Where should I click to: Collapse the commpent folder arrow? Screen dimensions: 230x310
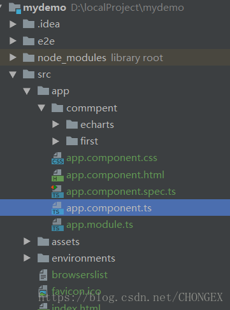tap(41, 108)
